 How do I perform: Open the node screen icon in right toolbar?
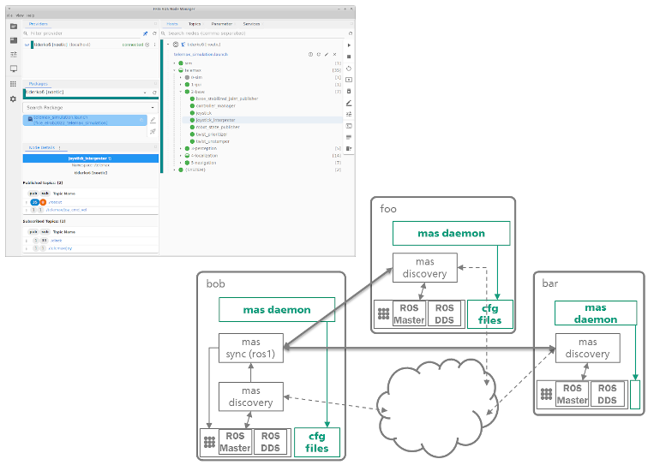pyautogui.click(x=349, y=80)
